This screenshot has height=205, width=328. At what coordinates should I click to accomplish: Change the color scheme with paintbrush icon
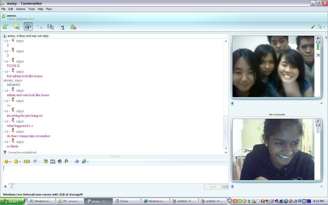coord(313,26)
